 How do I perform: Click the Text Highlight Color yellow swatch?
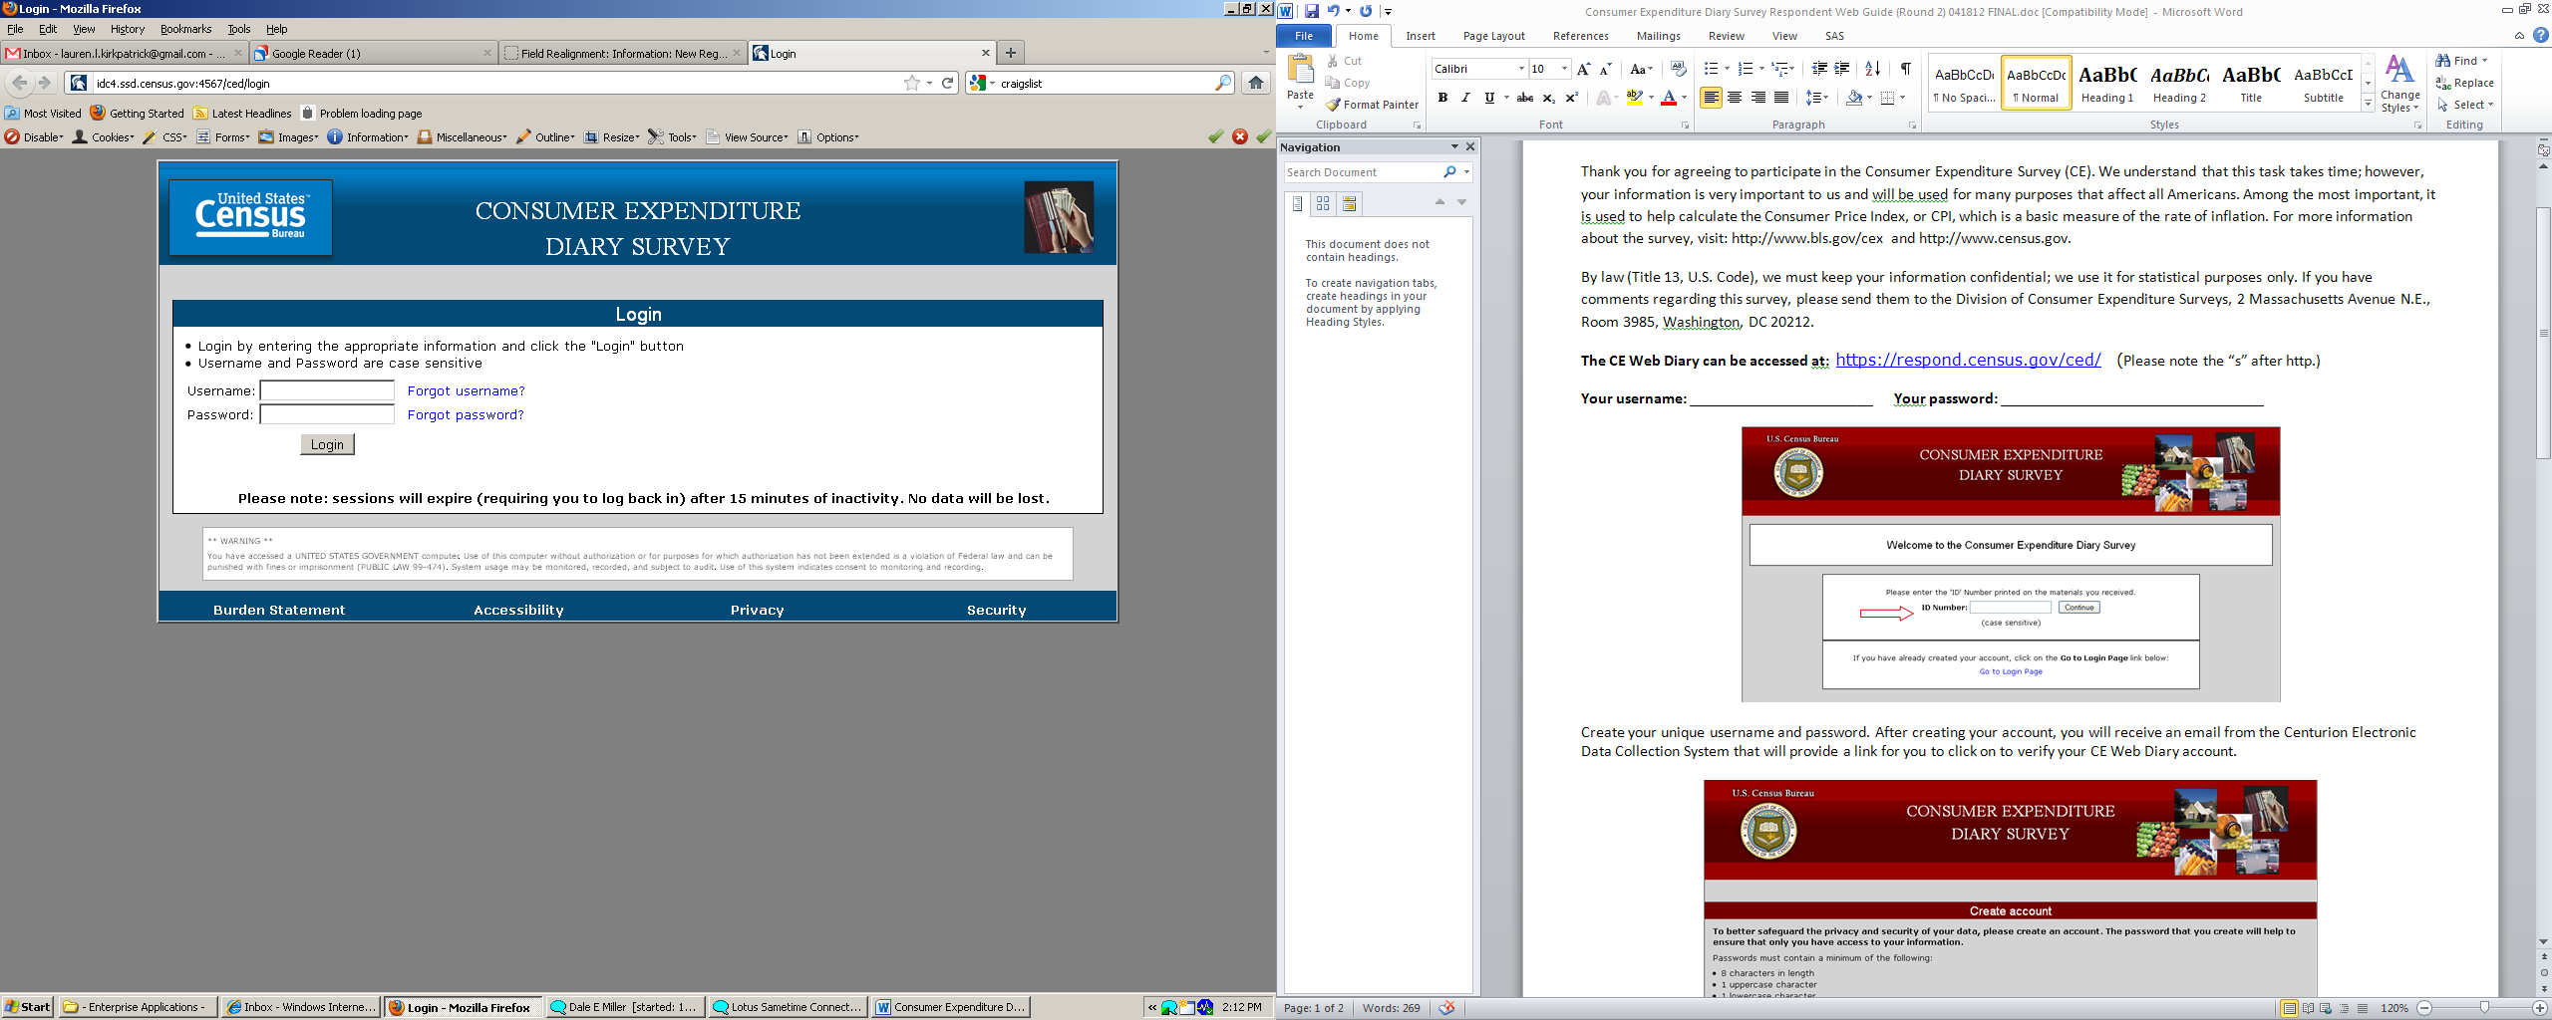click(x=1634, y=98)
